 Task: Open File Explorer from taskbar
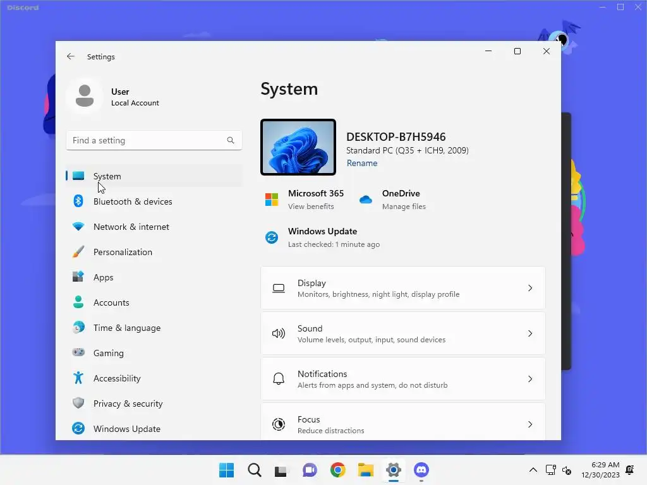366,470
